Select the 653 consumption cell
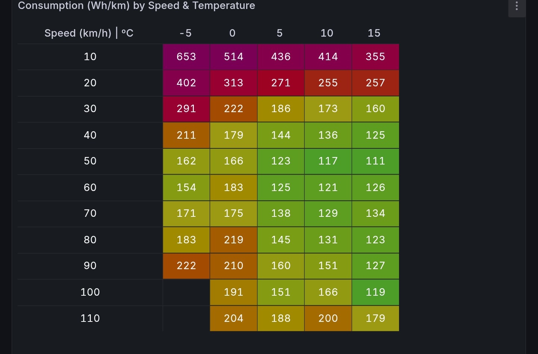The image size is (538, 354). [186, 57]
